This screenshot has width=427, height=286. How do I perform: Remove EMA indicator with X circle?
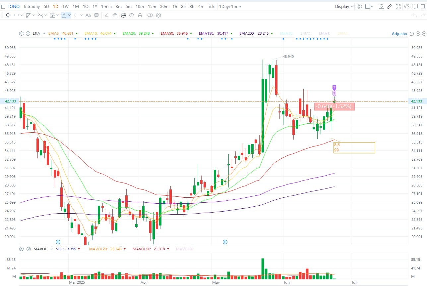point(28,33)
